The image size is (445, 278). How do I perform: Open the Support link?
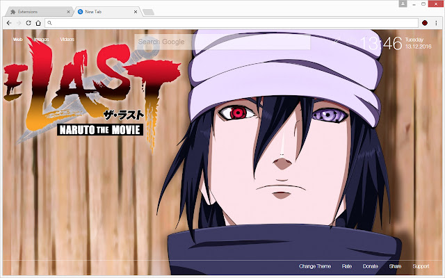421,266
